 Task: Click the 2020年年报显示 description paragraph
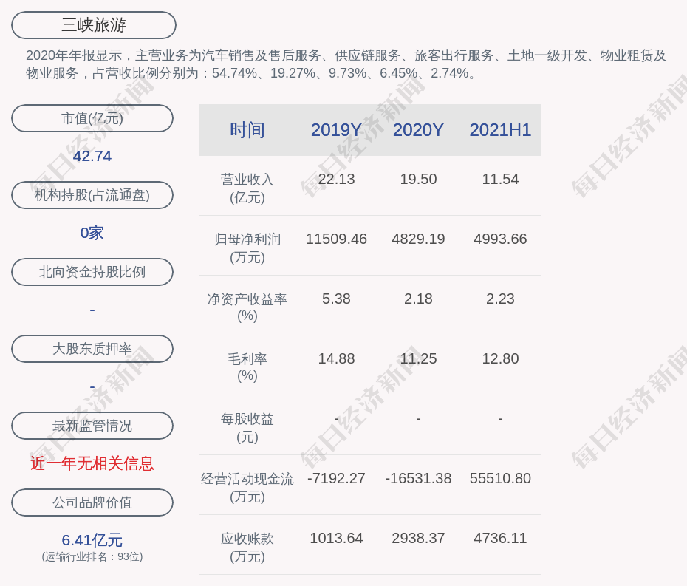(346, 64)
